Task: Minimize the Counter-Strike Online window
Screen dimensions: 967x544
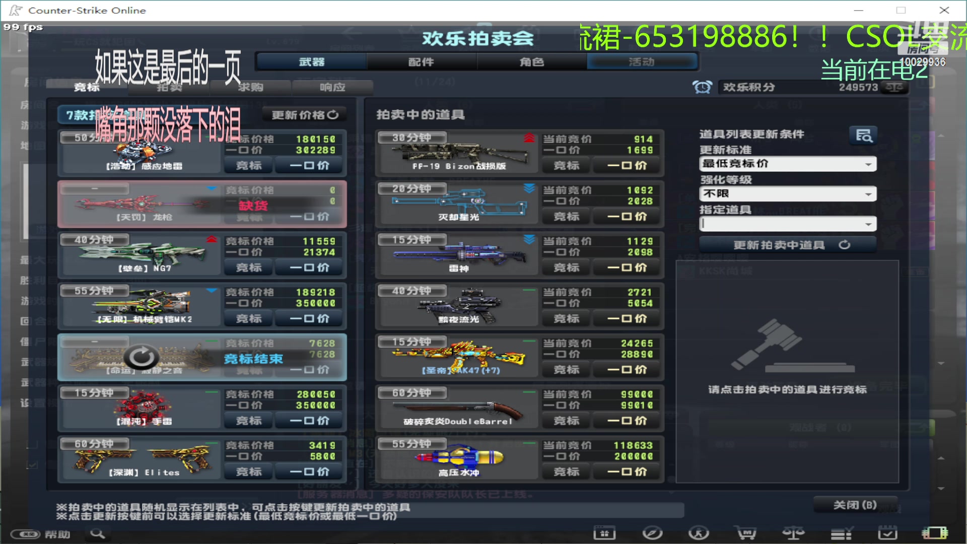Action: point(858,10)
